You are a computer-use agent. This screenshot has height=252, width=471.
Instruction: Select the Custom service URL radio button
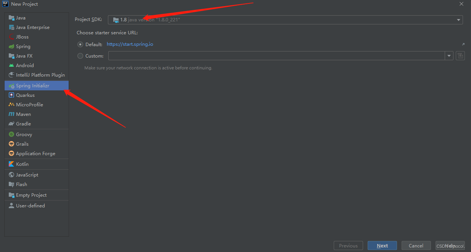80,56
